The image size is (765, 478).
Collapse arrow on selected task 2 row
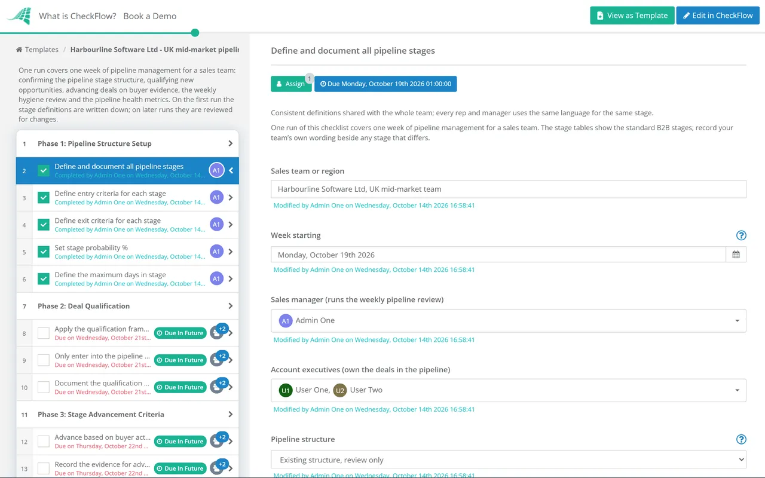(231, 170)
